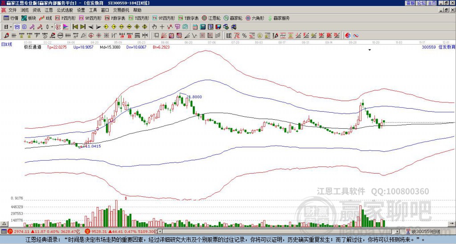
Task: Open the P四方形 square tool
Action: 65,18
